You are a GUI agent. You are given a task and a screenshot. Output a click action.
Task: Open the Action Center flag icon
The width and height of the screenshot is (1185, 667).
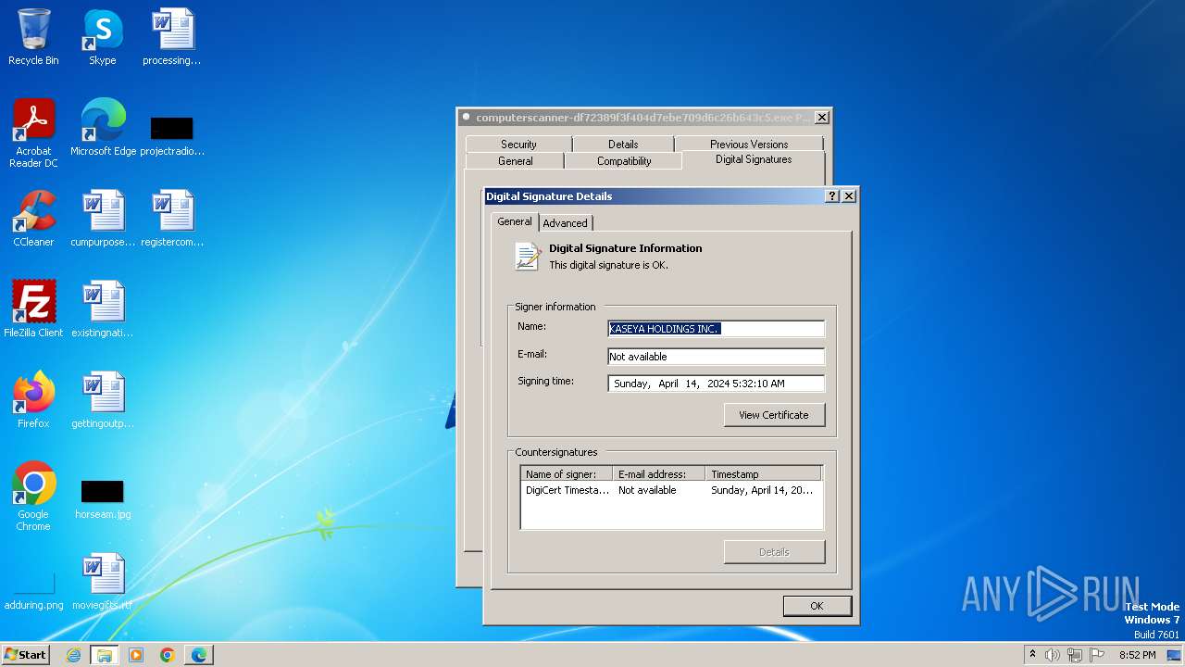pyautogui.click(x=1097, y=655)
